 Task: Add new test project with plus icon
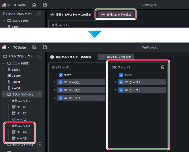[x=40, y=56]
